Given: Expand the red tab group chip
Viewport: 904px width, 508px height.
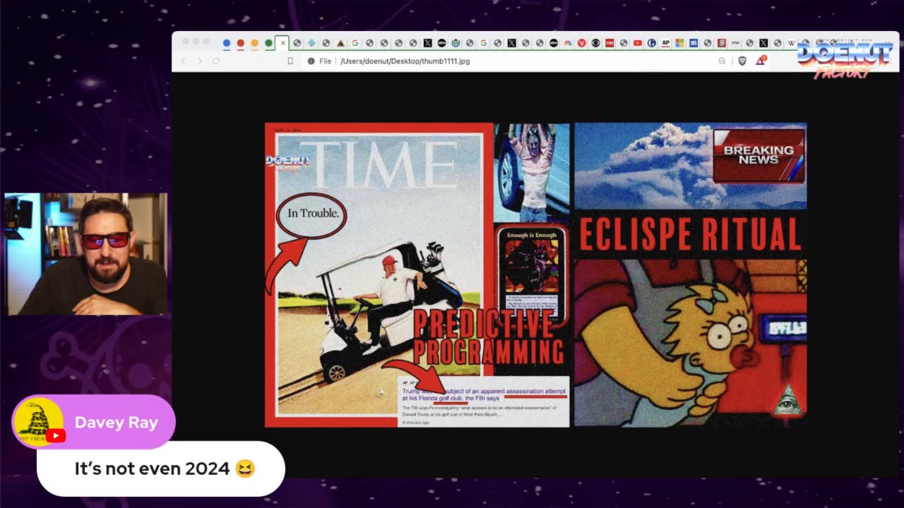Looking at the screenshot, I should pos(241,43).
